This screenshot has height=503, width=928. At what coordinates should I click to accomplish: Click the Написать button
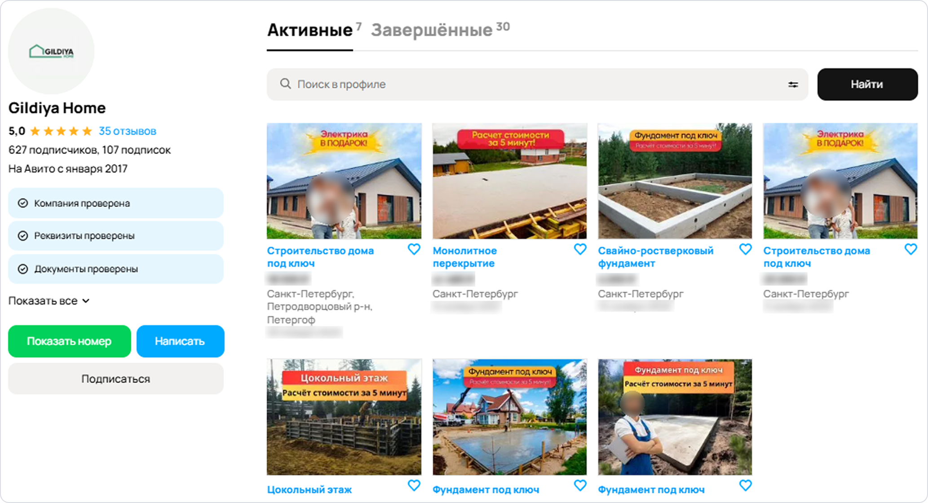[180, 341]
